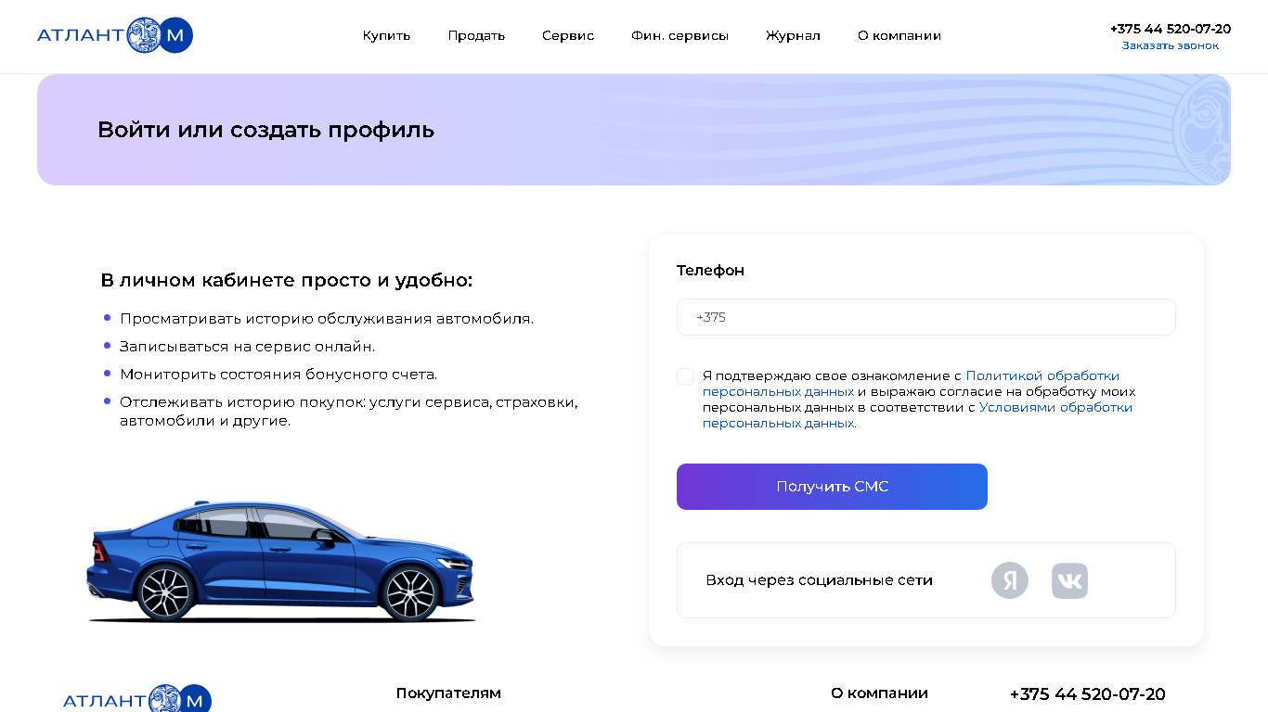This screenshot has width=1268, height=712.
Task: Focus the phone number input field
Action: 925,317
